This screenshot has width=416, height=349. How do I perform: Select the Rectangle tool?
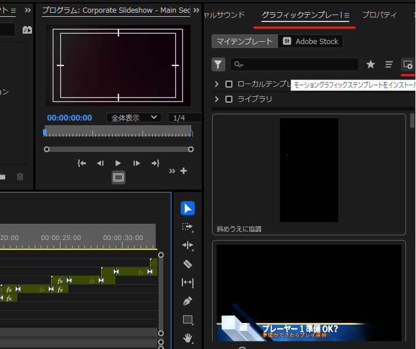click(188, 319)
